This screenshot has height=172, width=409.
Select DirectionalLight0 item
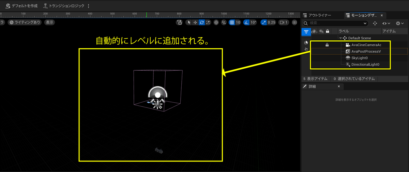click(365, 64)
